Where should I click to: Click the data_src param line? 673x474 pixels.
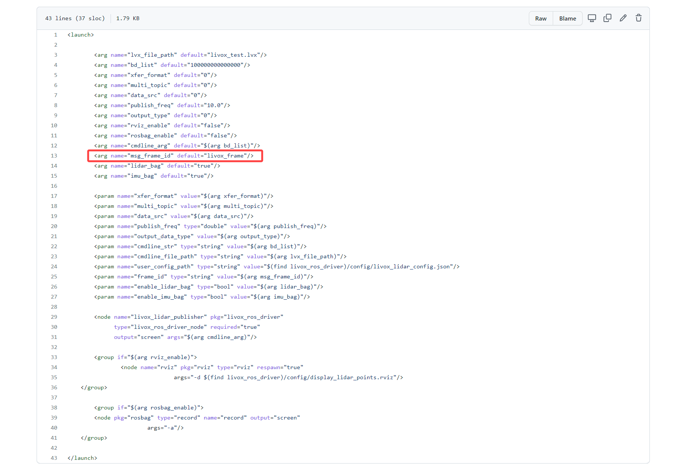pos(174,216)
